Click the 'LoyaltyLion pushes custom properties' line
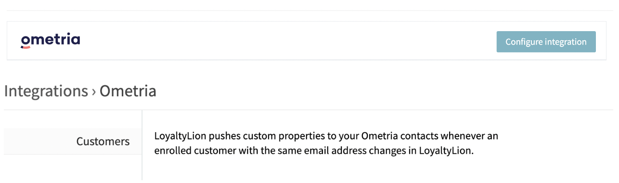The width and height of the screenshot is (619, 183). (326, 136)
